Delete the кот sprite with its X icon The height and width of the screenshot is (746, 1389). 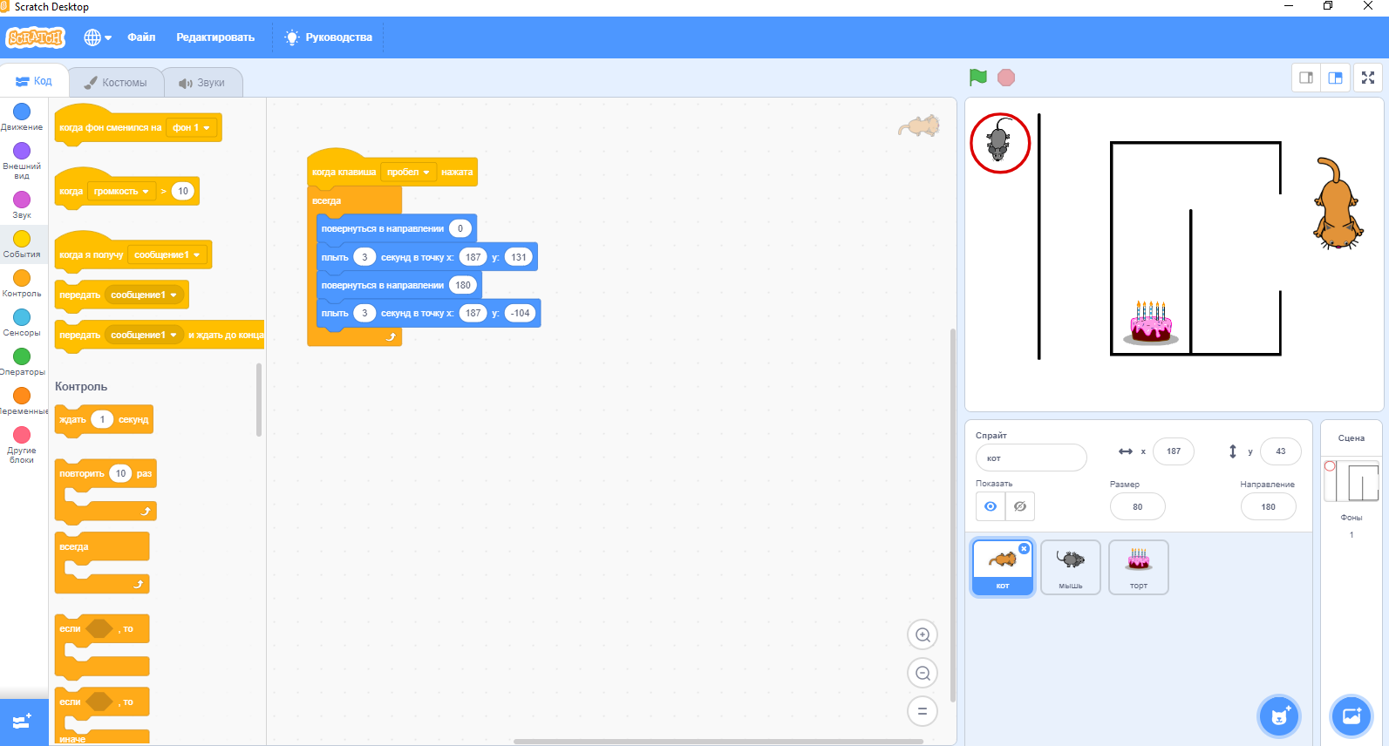(x=1024, y=549)
